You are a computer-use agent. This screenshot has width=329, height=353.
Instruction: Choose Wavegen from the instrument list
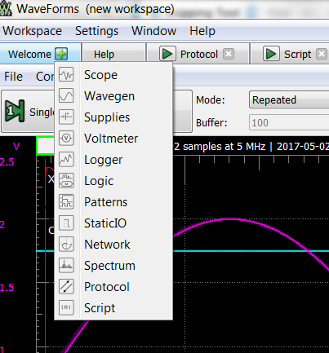(x=113, y=96)
